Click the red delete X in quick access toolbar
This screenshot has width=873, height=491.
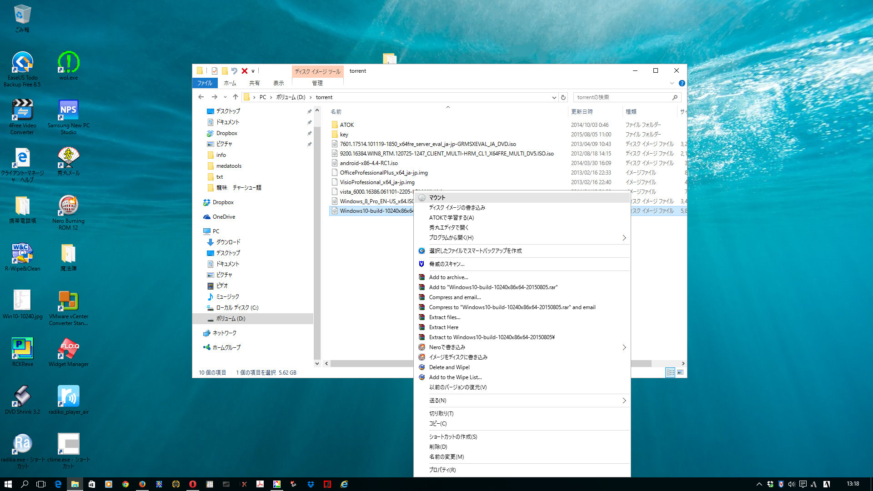[244, 71]
